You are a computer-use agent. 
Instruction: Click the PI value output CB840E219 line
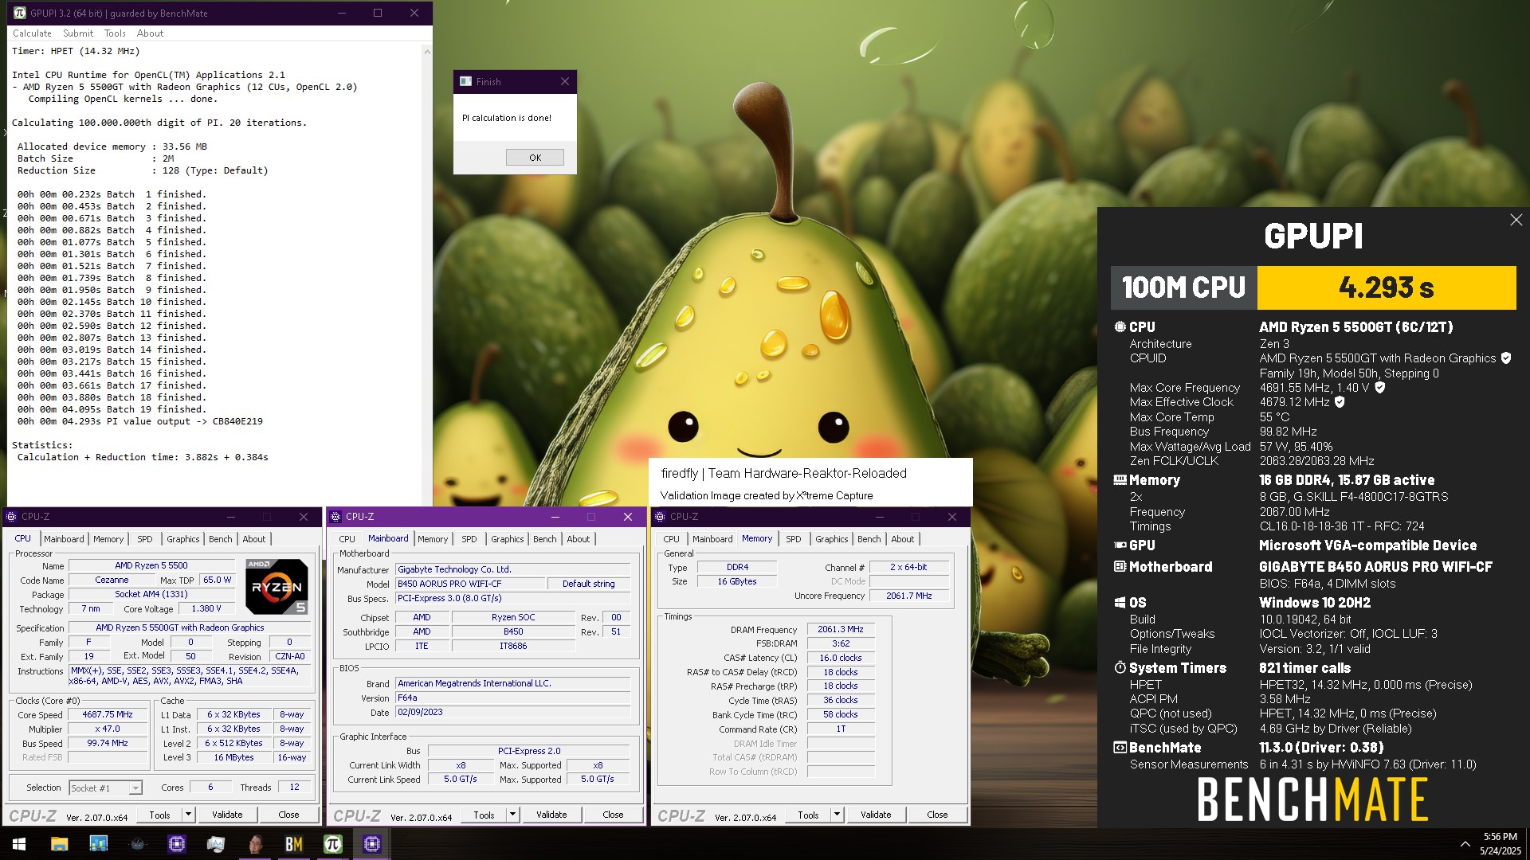coord(140,421)
